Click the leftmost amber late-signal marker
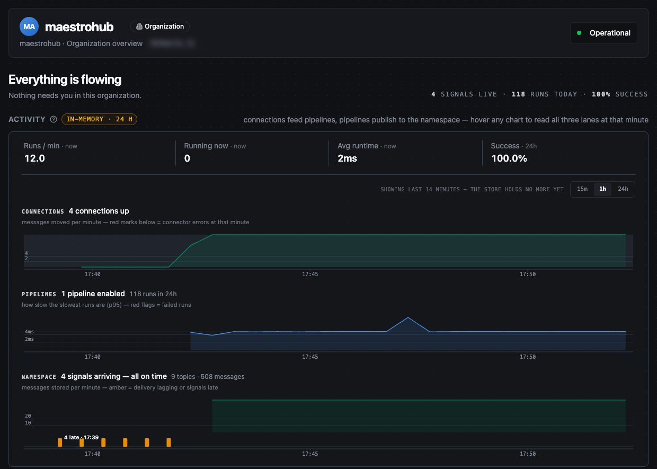This screenshot has height=469, width=657. pos(60,443)
